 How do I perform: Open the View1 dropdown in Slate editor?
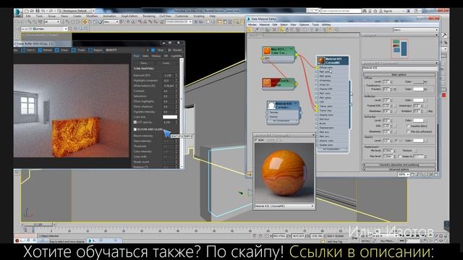(415, 30)
